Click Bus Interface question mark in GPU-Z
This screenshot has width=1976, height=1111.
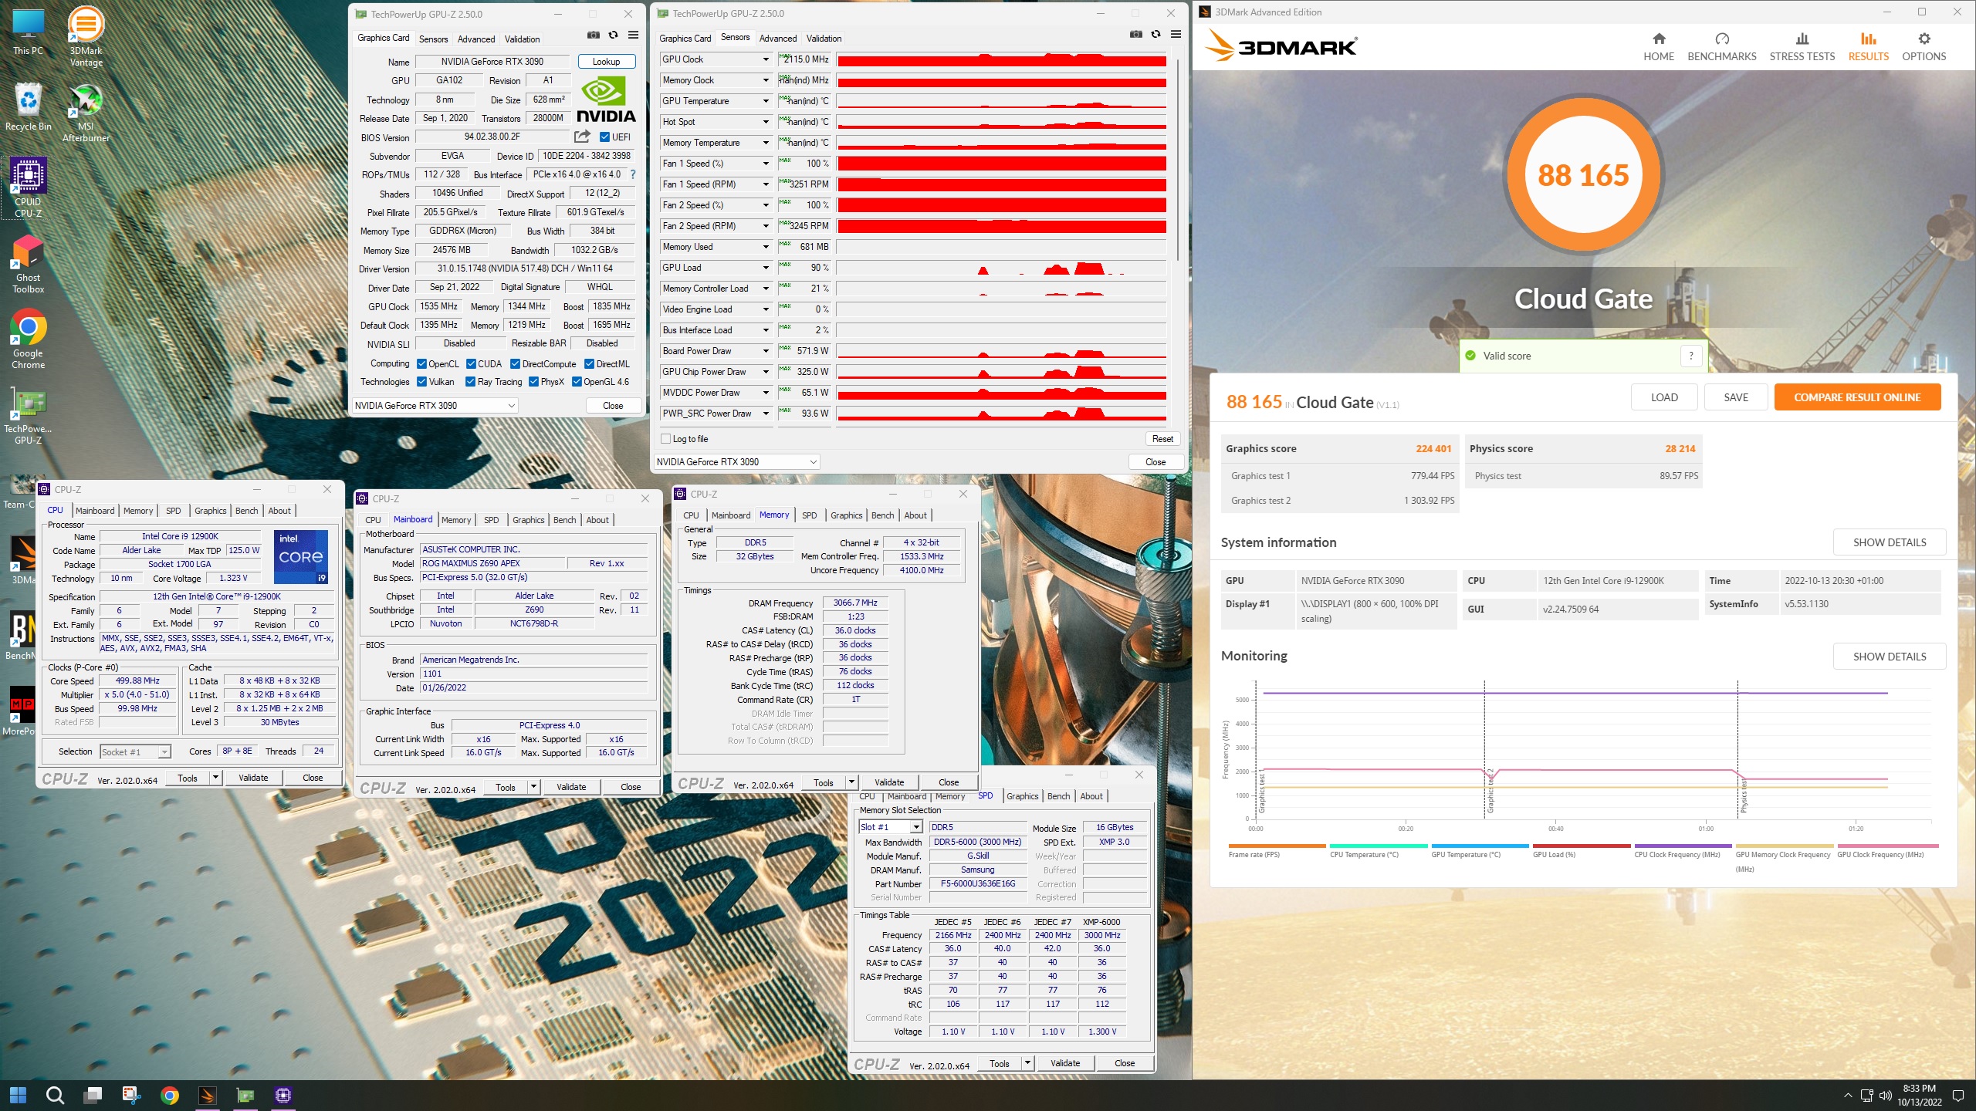coord(633,174)
